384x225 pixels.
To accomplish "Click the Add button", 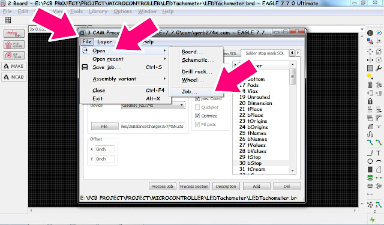I will (256, 187).
